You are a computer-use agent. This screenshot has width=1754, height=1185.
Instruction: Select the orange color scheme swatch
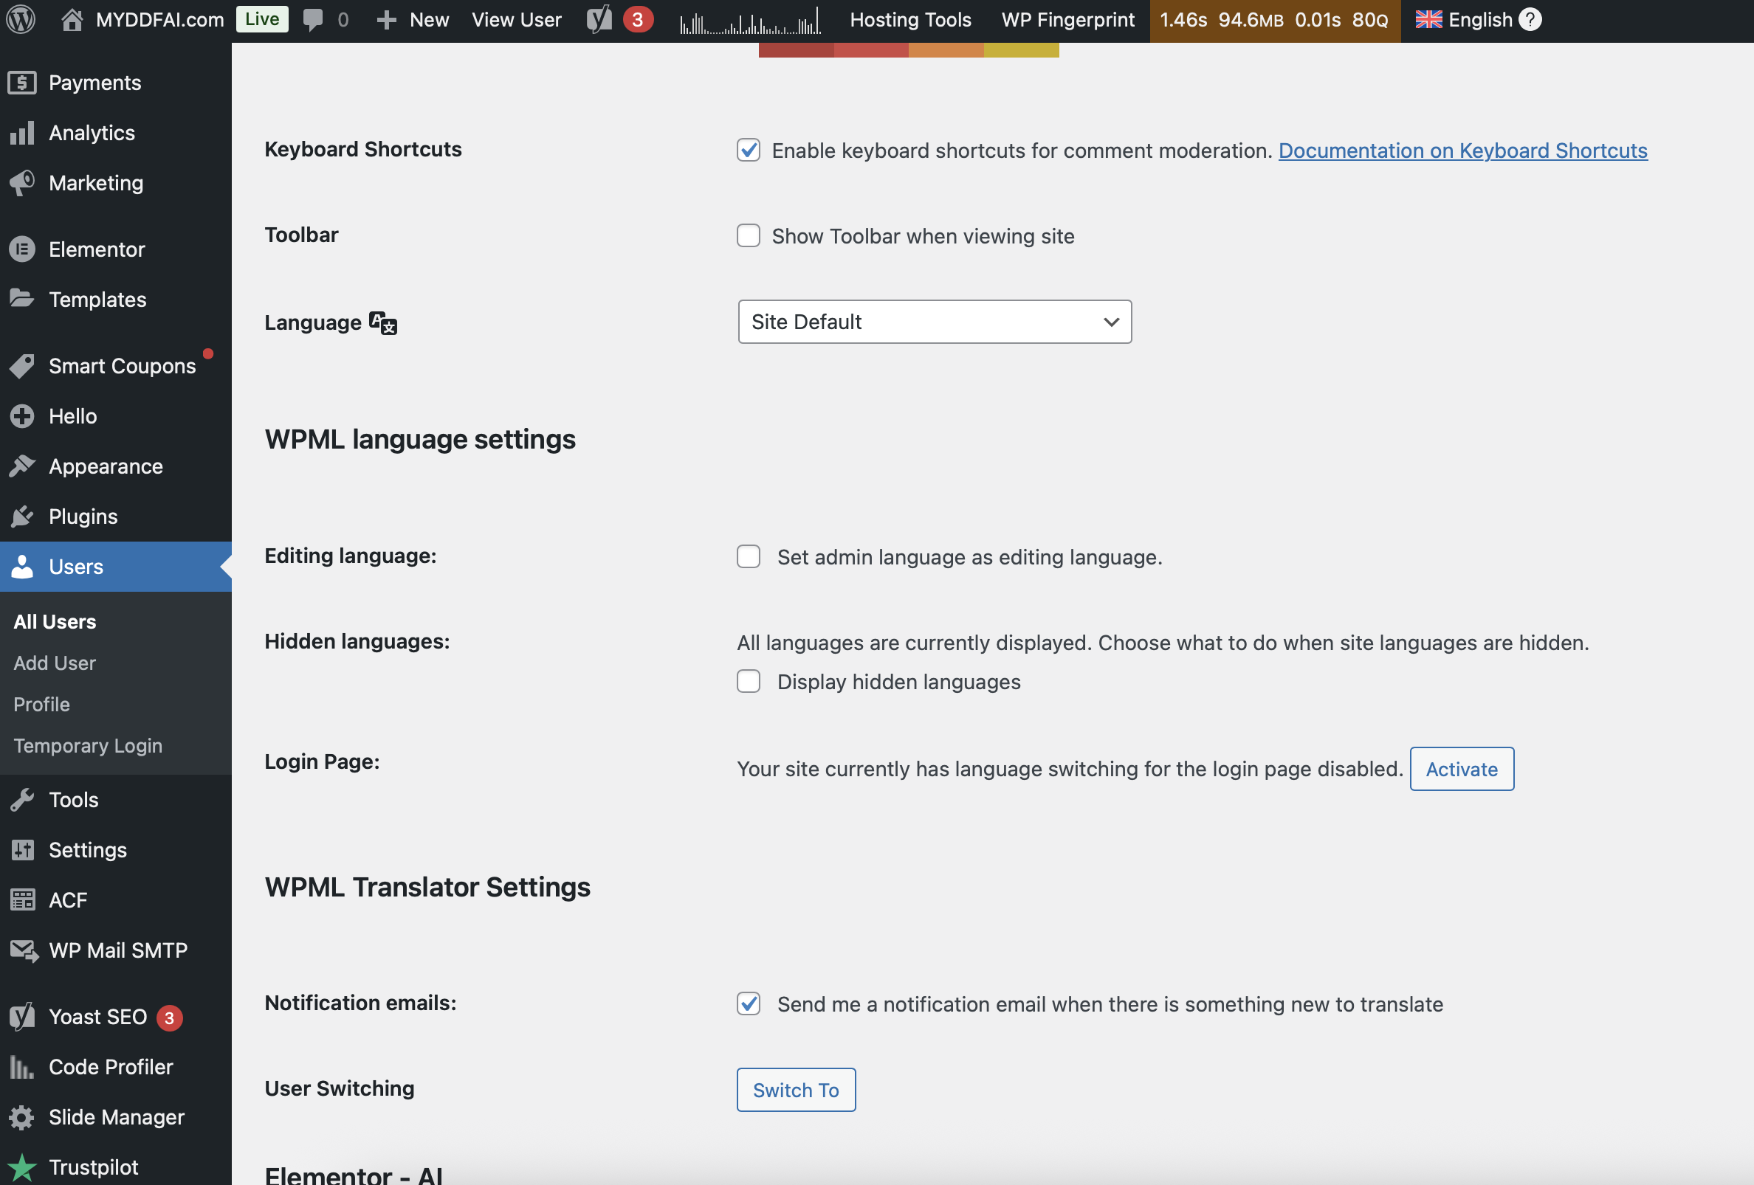[x=946, y=49]
